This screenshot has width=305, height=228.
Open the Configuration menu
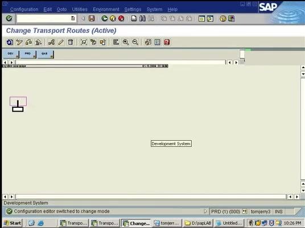pyautogui.click(x=24, y=9)
